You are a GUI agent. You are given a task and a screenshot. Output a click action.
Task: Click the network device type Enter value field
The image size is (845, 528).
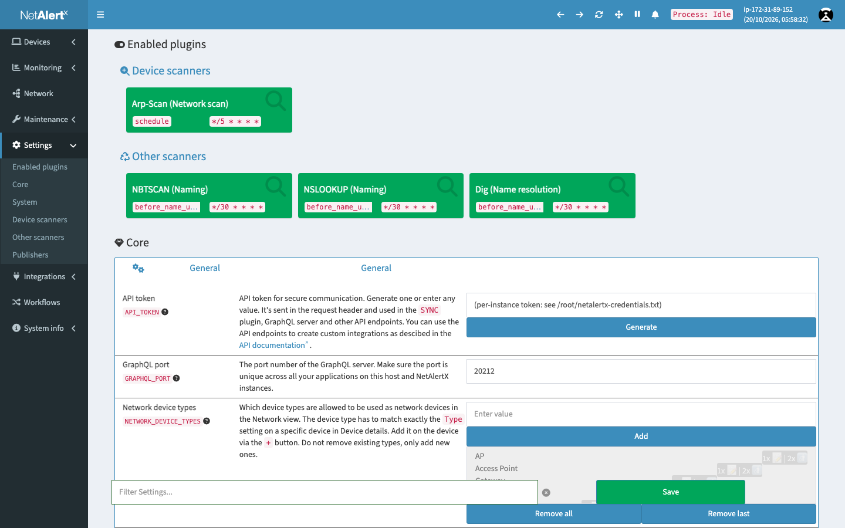(x=641, y=414)
